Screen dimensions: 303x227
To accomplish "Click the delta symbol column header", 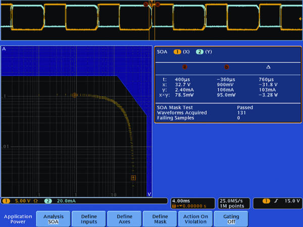I will (x=268, y=67).
